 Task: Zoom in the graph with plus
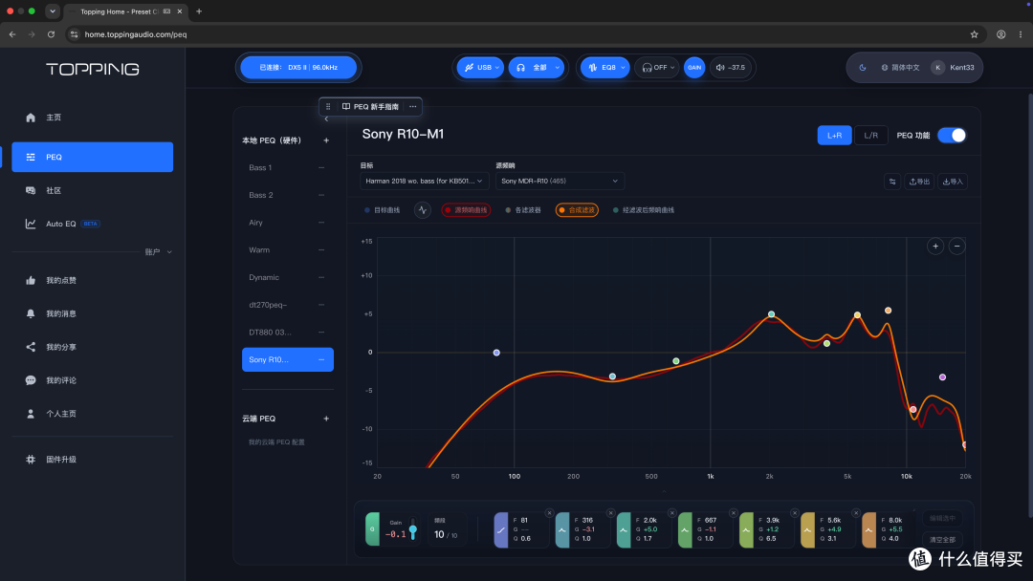point(935,247)
